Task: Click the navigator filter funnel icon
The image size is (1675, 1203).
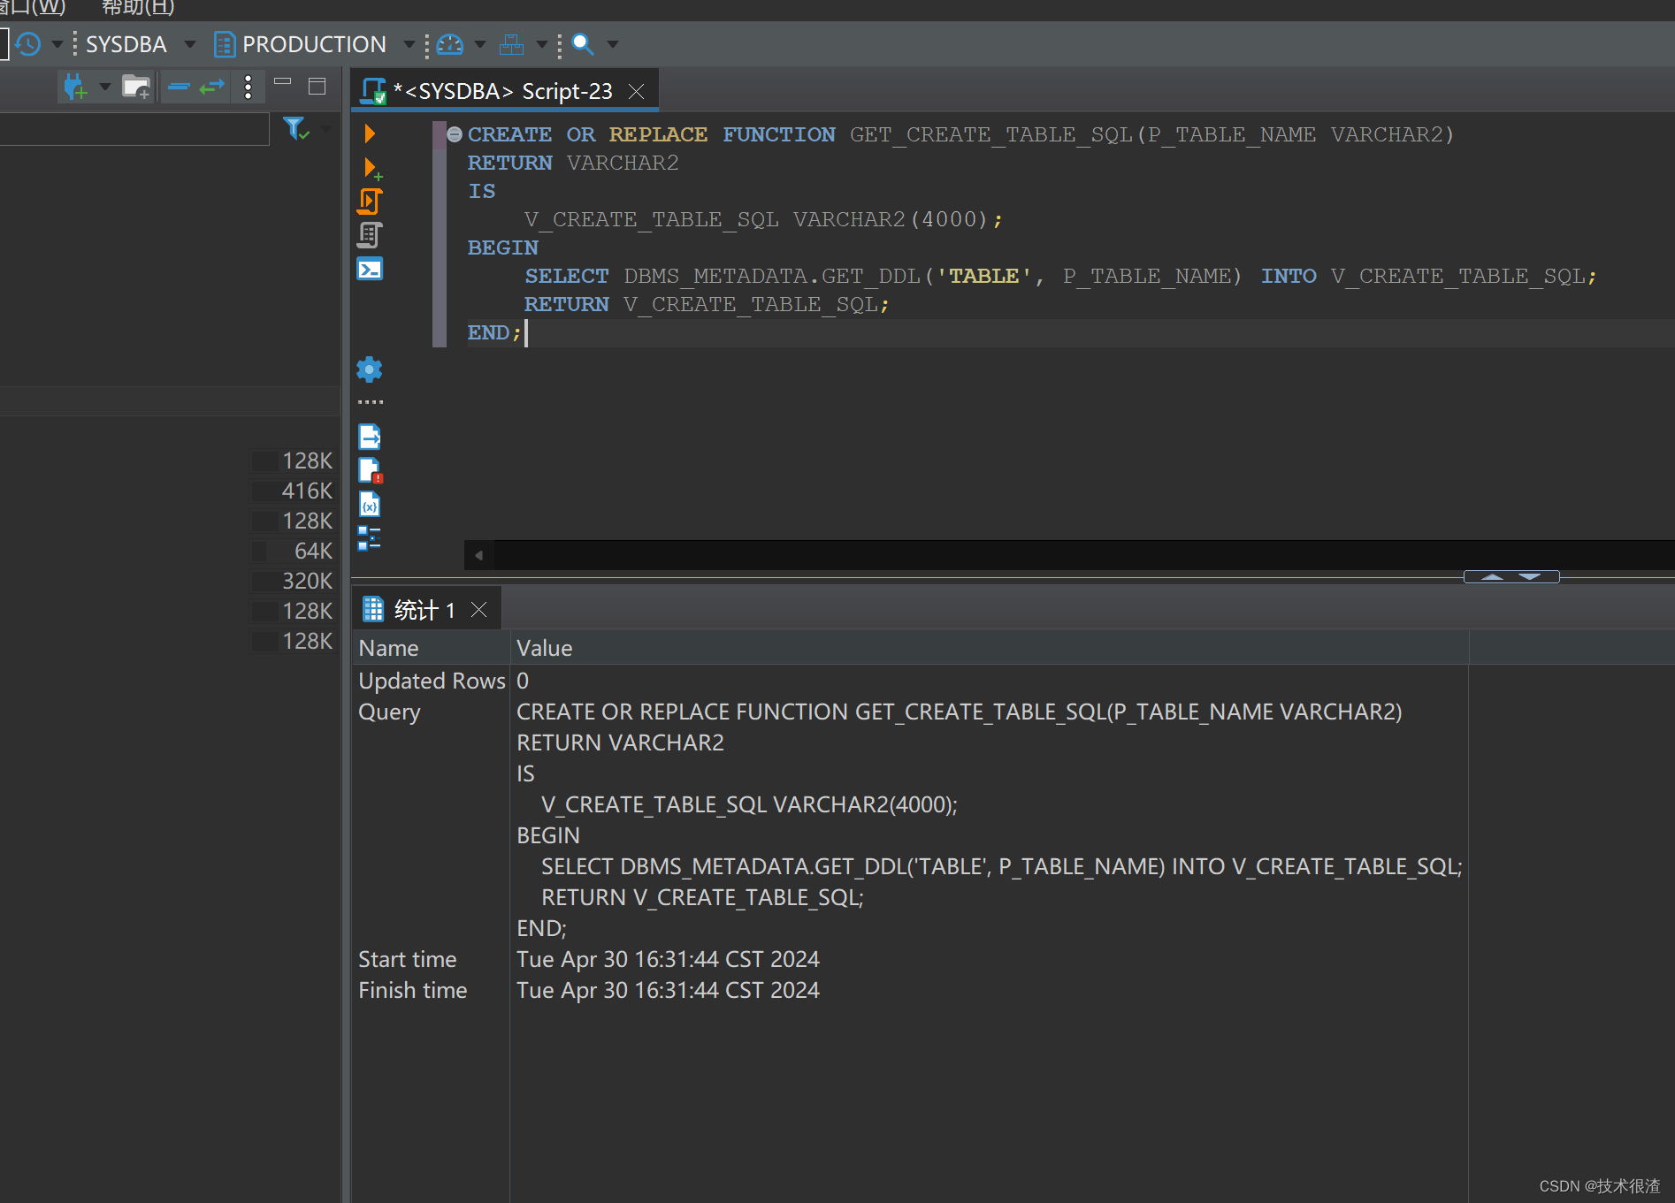Action: tap(295, 129)
